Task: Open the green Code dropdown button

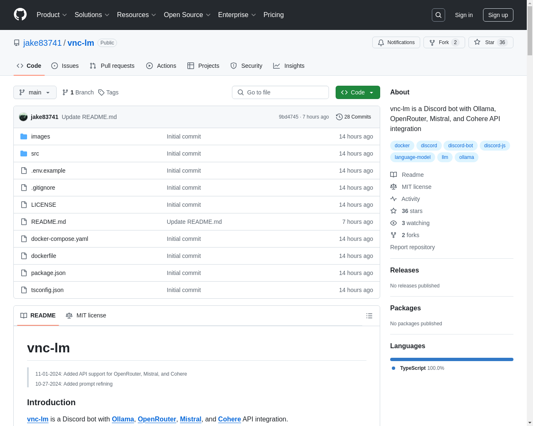Action: (358, 92)
